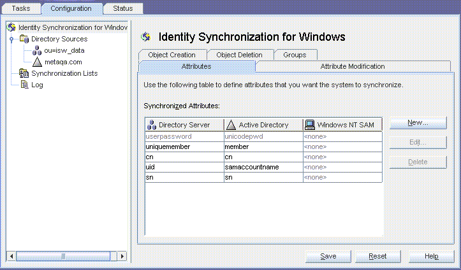Open the Groups tab

point(295,55)
